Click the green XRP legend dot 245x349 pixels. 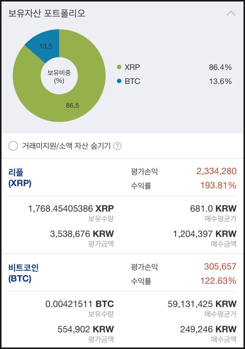[119, 67]
